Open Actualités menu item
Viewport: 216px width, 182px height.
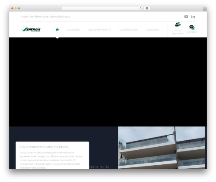pyautogui.click(x=152, y=30)
